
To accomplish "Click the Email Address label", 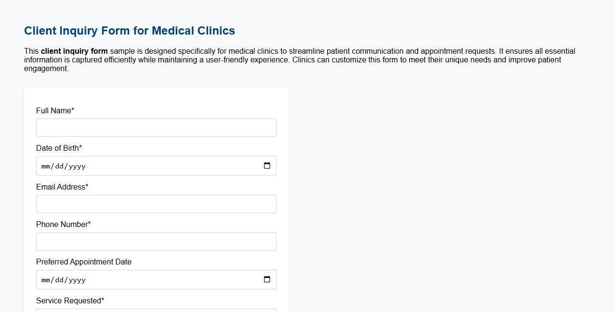I will click(x=61, y=187).
